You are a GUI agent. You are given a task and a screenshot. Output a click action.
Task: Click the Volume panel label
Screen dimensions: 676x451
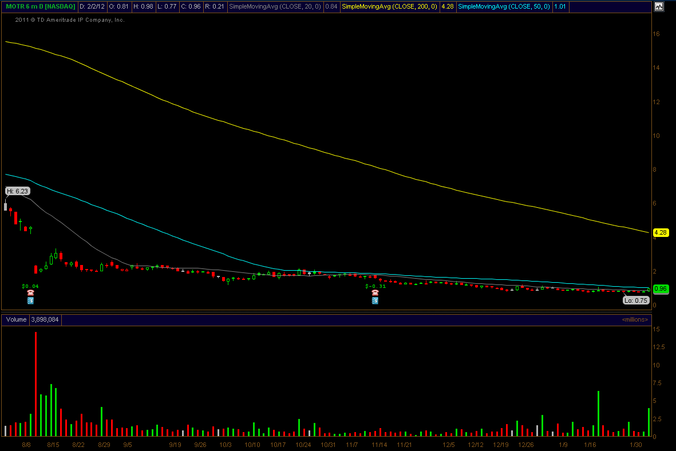click(x=16, y=319)
